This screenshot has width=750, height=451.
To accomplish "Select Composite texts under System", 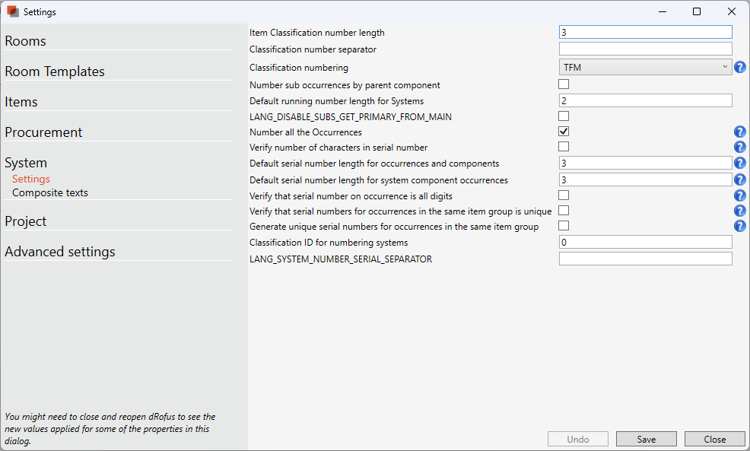I will (x=50, y=193).
